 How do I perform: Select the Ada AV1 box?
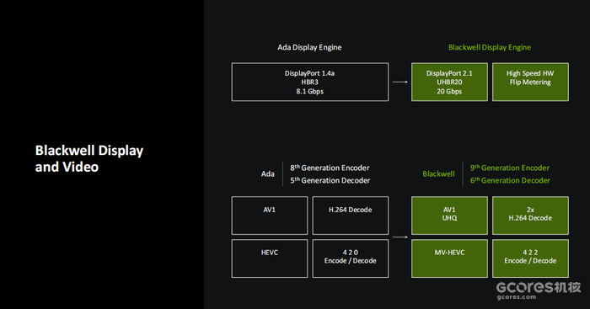[x=270, y=216]
